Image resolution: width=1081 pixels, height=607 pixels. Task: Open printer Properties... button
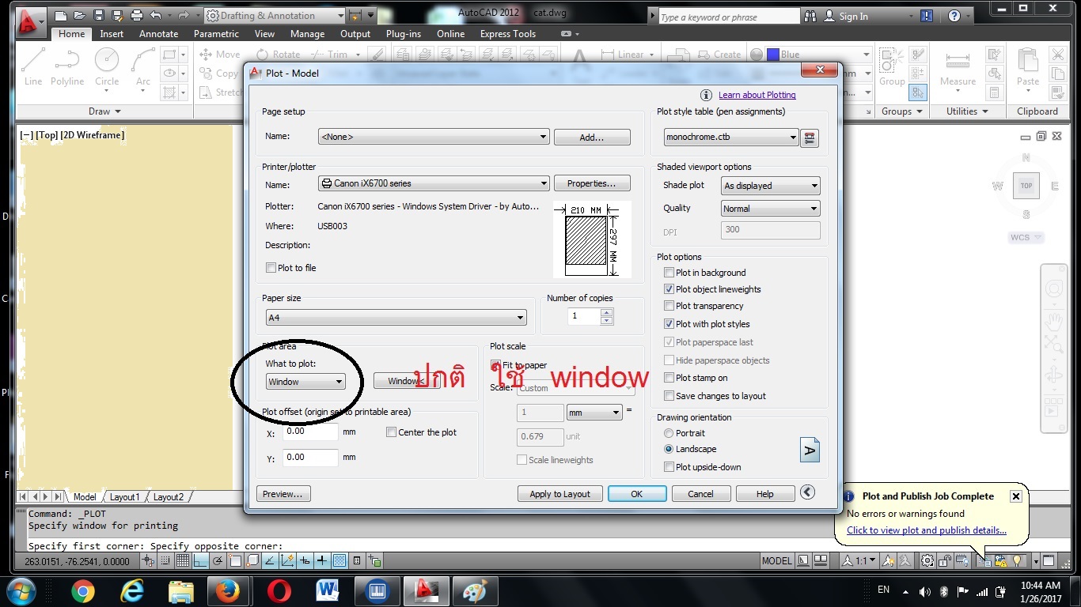(x=592, y=183)
